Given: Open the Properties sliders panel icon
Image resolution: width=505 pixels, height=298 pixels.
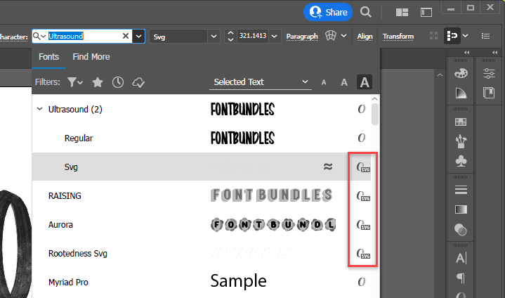Looking at the screenshot, I should click(x=489, y=74).
